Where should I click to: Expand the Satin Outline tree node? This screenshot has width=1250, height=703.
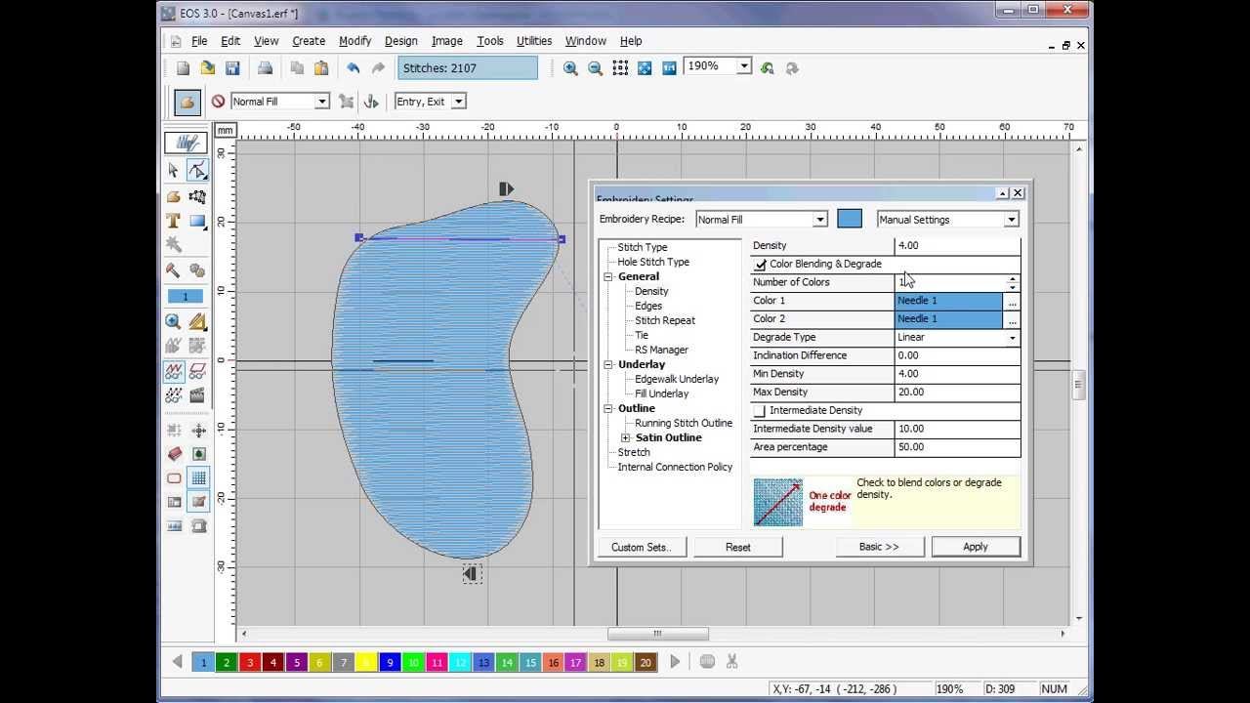626,438
